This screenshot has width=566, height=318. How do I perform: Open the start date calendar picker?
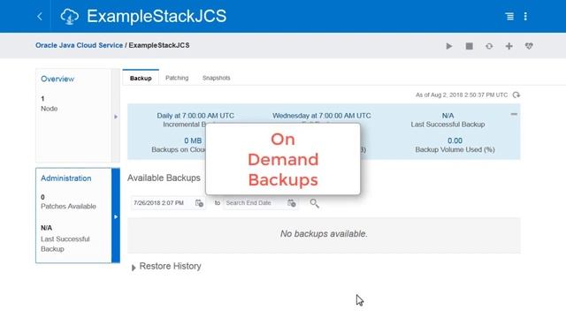(x=199, y=203)
